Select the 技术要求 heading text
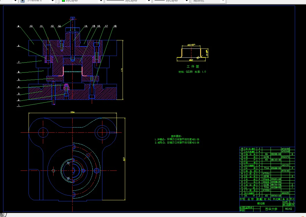Screen dimensions: 306x217 177,136
